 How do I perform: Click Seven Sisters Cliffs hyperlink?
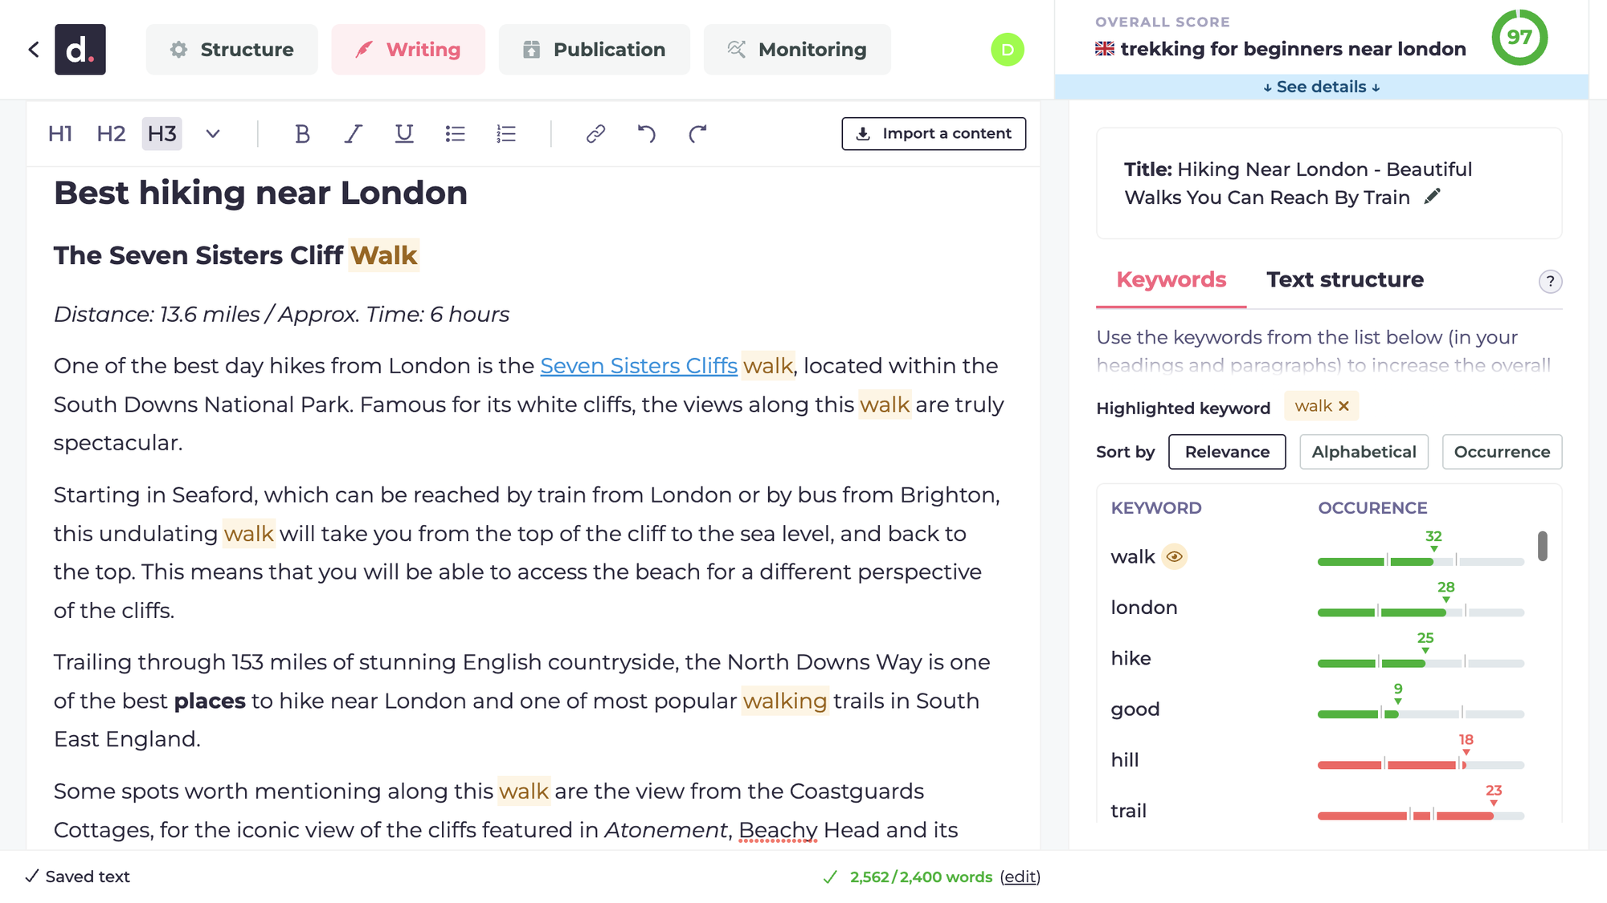point(638,366)
